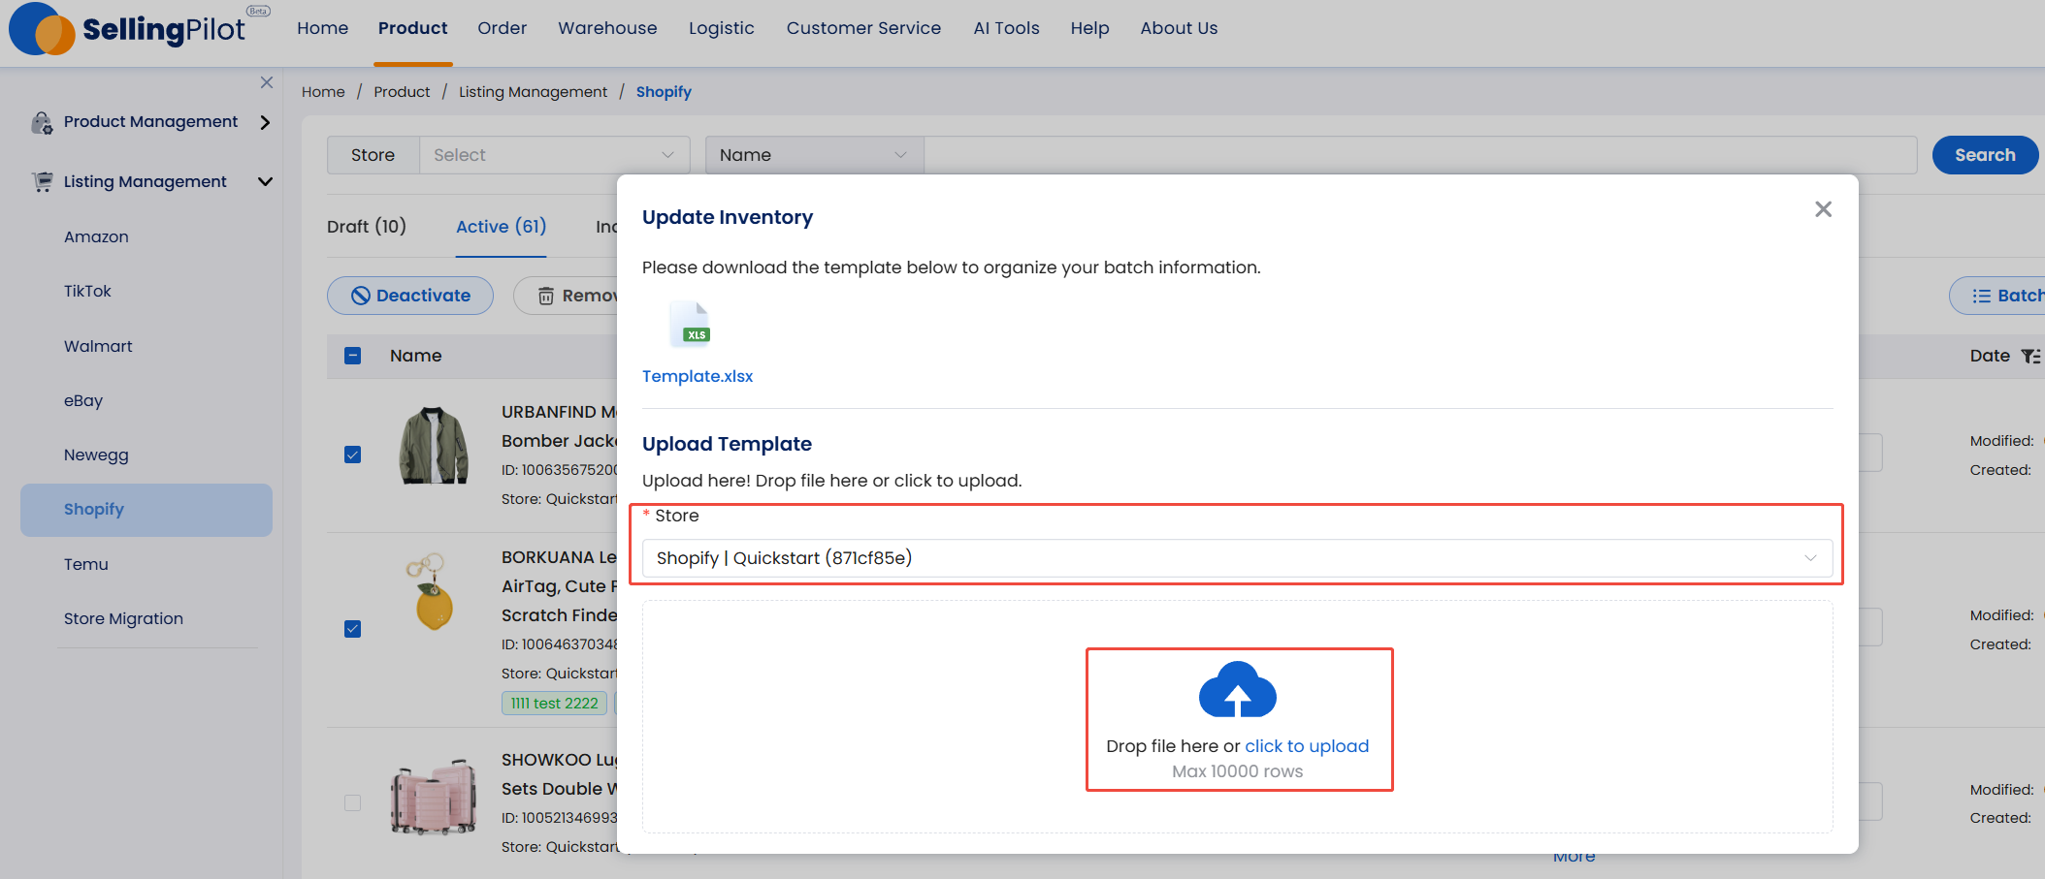Open the Logistic menu
Image resolution: width=2045 pixels, height=879 pixels.
(x=722, y=28)
